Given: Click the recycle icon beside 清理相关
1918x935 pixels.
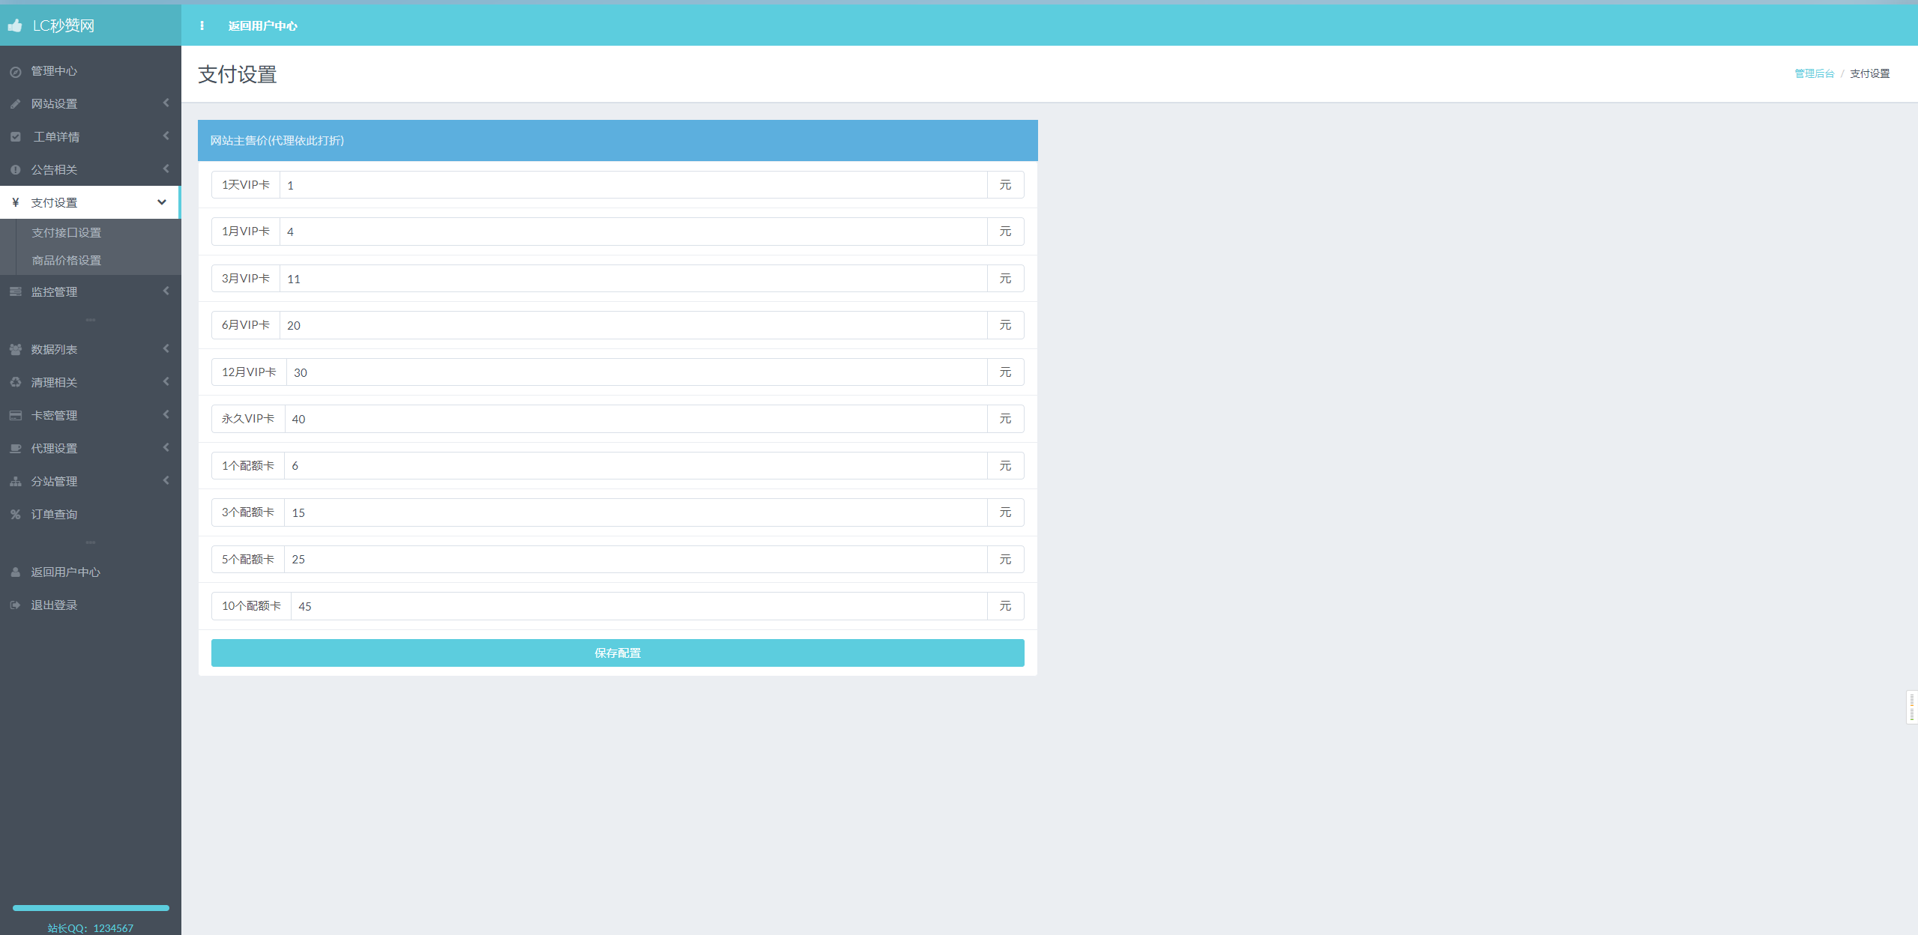Looking at the screenshot, I should pyautogui.click(x=15, y=383).
